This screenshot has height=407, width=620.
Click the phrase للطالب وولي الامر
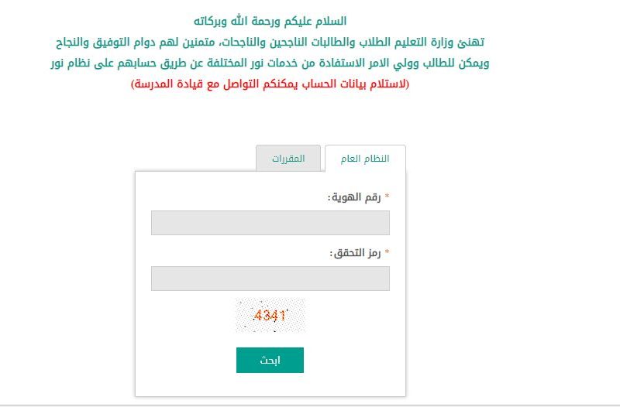click(415, 63)
